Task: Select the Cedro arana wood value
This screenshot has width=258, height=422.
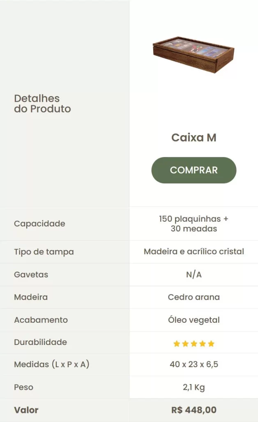Action: [193, 297]
